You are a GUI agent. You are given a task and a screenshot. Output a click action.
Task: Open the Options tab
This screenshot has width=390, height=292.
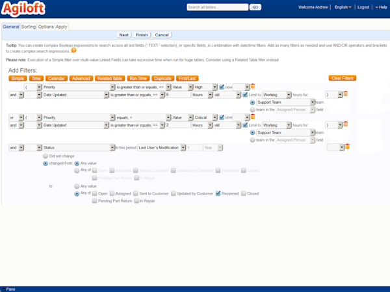click(x=45, y=27)
